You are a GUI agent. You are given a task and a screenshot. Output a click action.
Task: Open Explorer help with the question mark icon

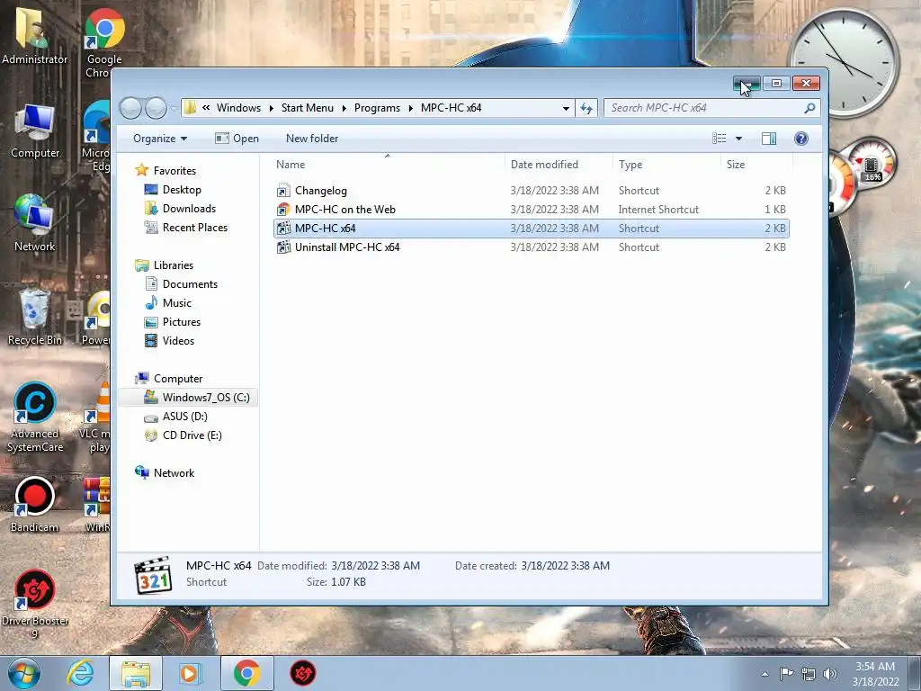[801, 139]
